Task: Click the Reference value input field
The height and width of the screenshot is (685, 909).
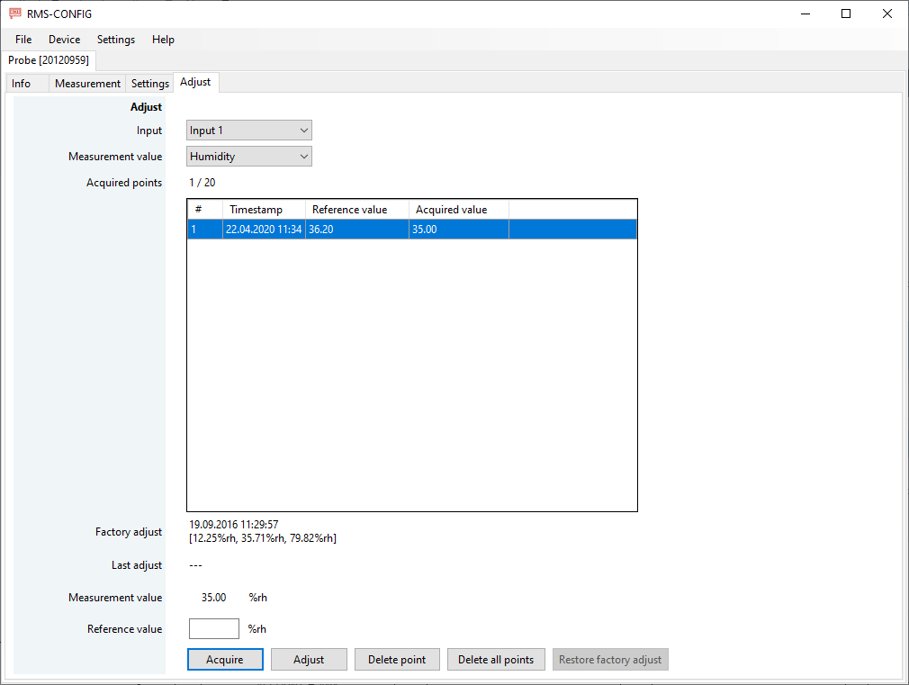Action: 214,628
